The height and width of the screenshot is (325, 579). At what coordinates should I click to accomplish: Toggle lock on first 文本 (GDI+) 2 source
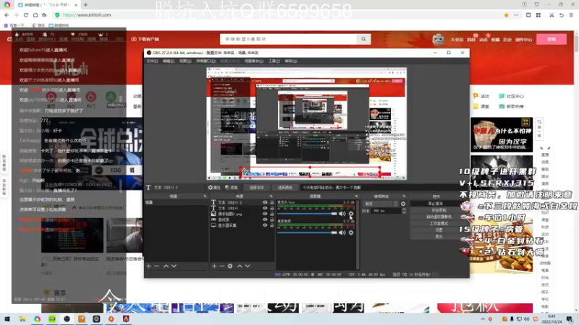click(x=272, y=202)
